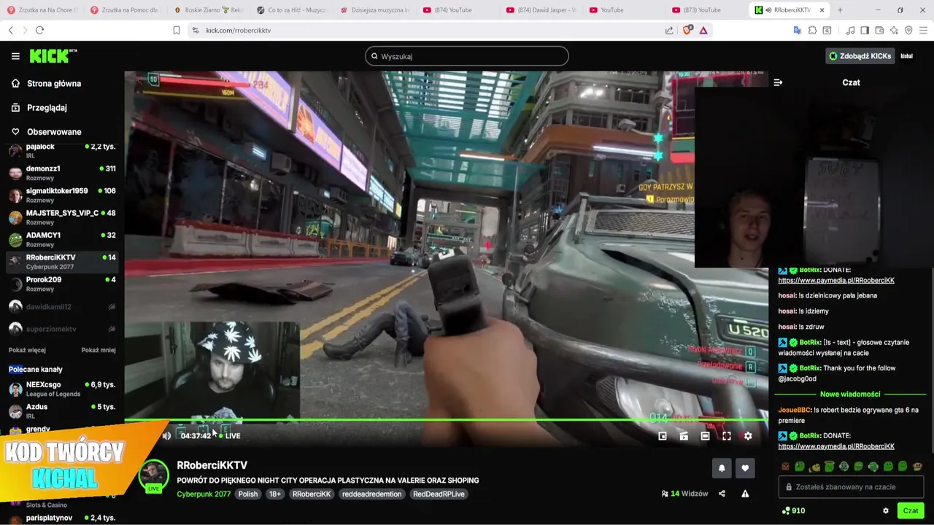
Task: Jump to Nowe wiadomości in chat
Action: [850, 394]
